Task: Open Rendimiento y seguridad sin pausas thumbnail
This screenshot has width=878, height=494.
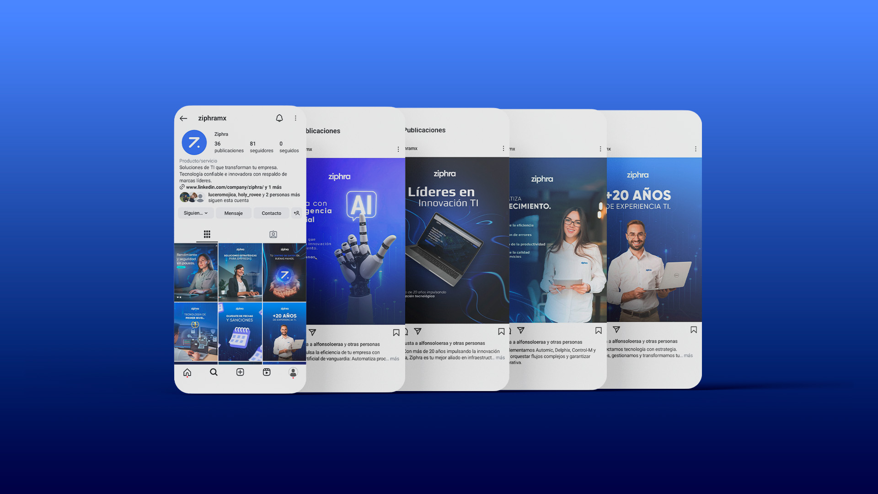Action: [x=196, y=272]
